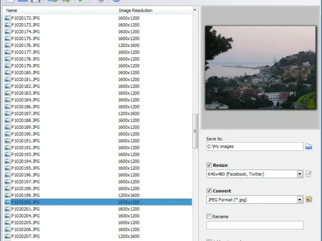
Task: Select file P1020175.JPG
Action: click(x=25, y=39)
